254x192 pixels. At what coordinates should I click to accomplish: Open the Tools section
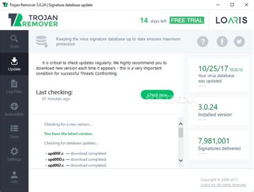pos(14,131)
